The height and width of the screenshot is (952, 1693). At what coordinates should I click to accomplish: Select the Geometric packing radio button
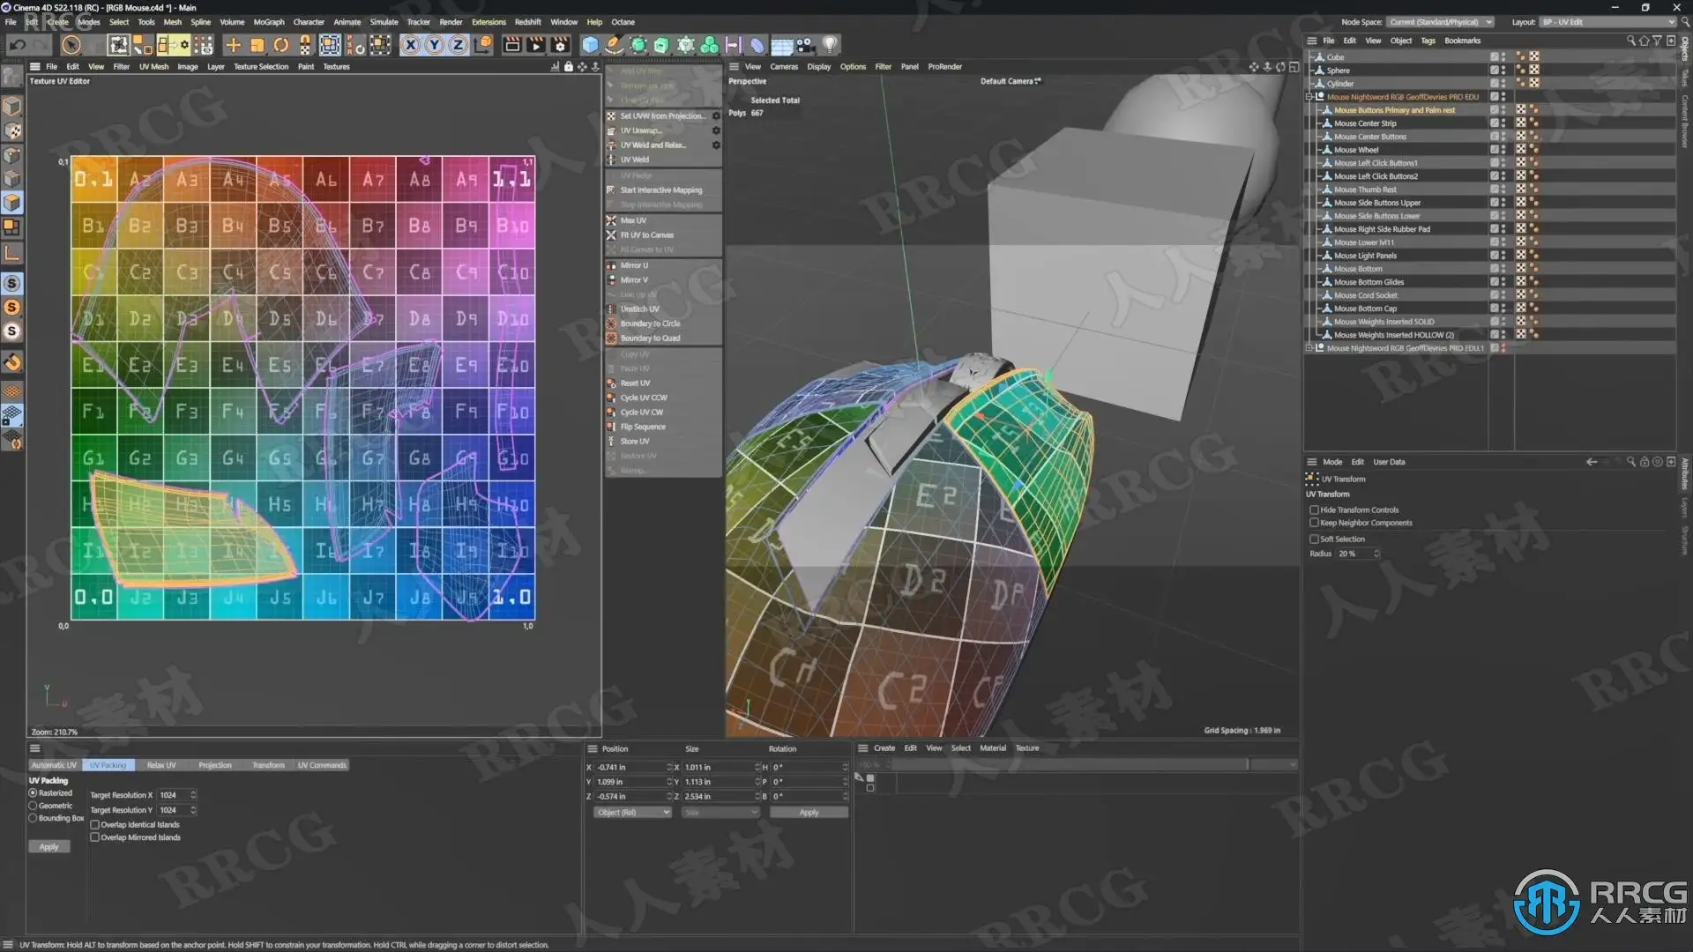coord(34,806)
